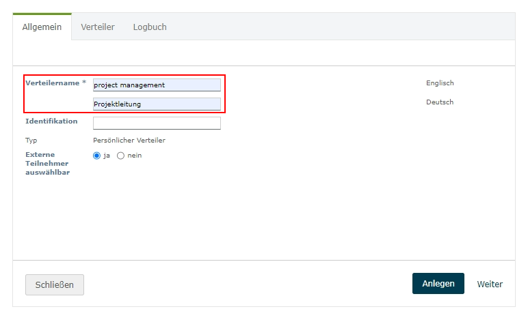Click the Weiter link
Screen dimensions: 528x322
pos(490,284)
